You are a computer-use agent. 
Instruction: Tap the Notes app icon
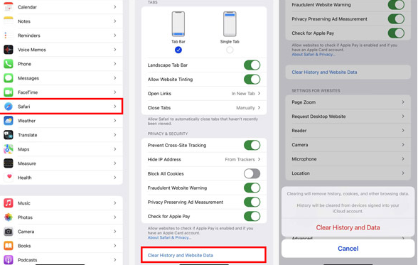tap(9, 21)
